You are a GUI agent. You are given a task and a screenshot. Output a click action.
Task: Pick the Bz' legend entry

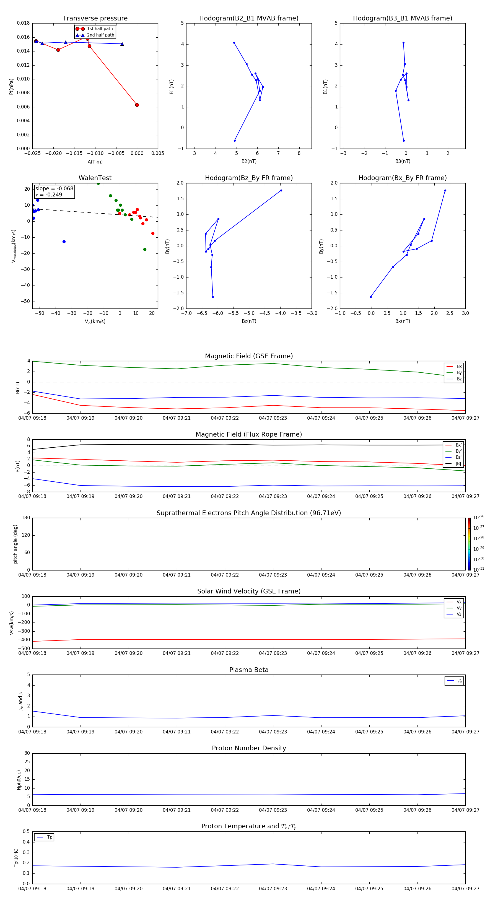454,457
